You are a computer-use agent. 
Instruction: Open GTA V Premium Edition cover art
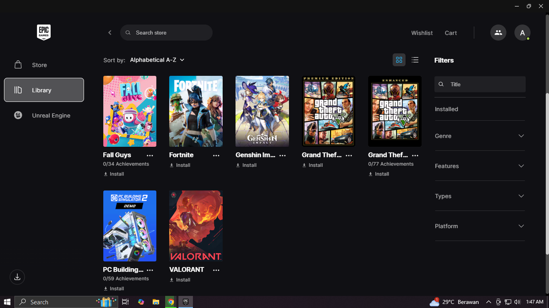pyautogui.click(x=329, y=111)
